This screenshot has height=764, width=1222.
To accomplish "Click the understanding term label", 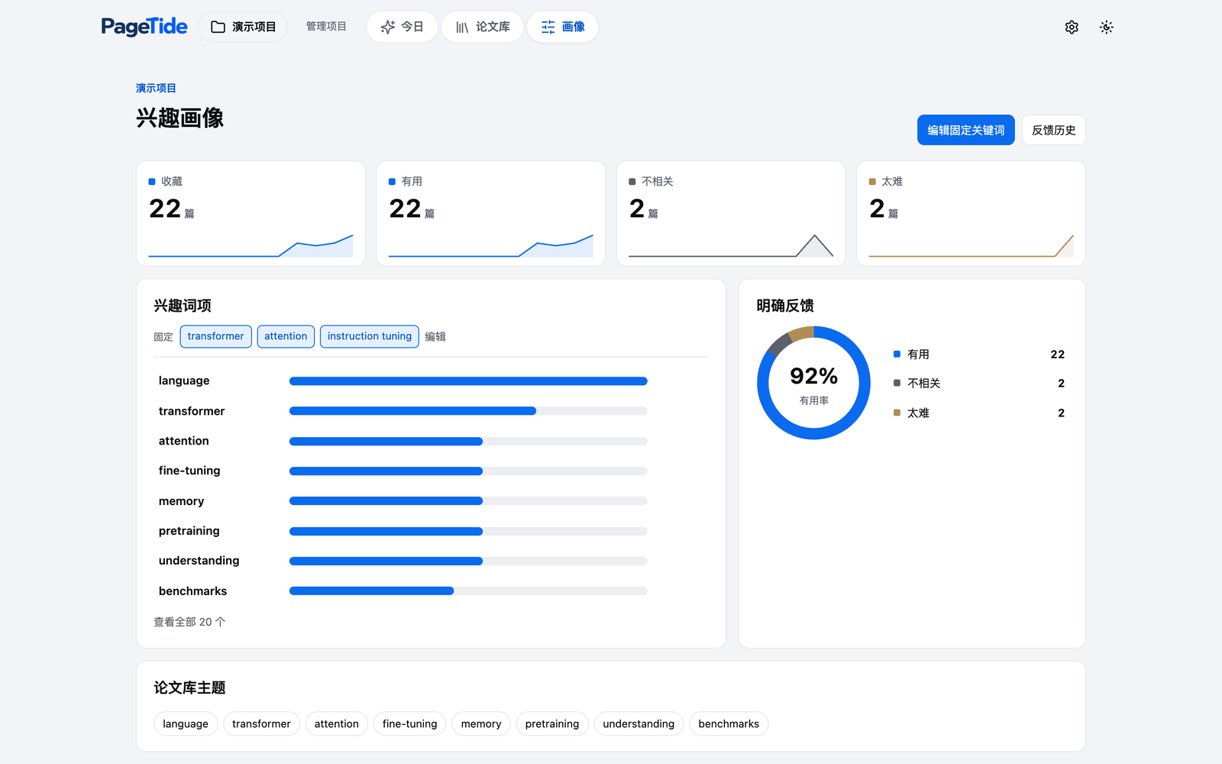I will 199,561.
